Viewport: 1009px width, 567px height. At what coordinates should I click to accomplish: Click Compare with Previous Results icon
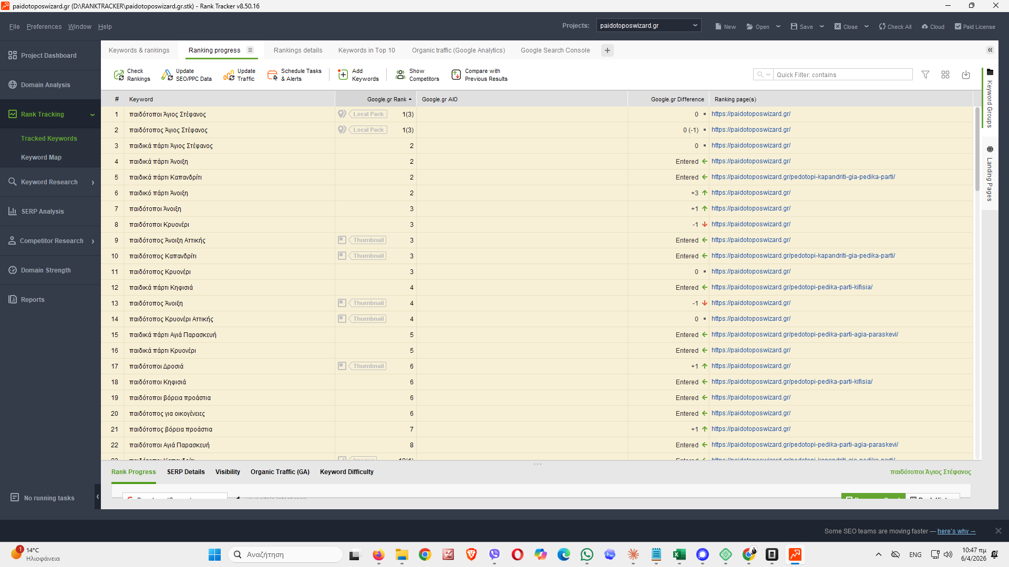(456, 75)
